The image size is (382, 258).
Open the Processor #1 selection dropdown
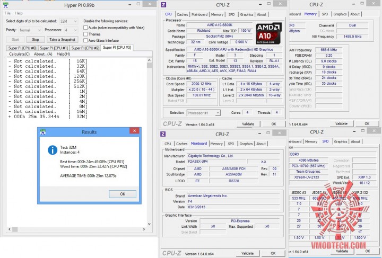tap(204, 113)
